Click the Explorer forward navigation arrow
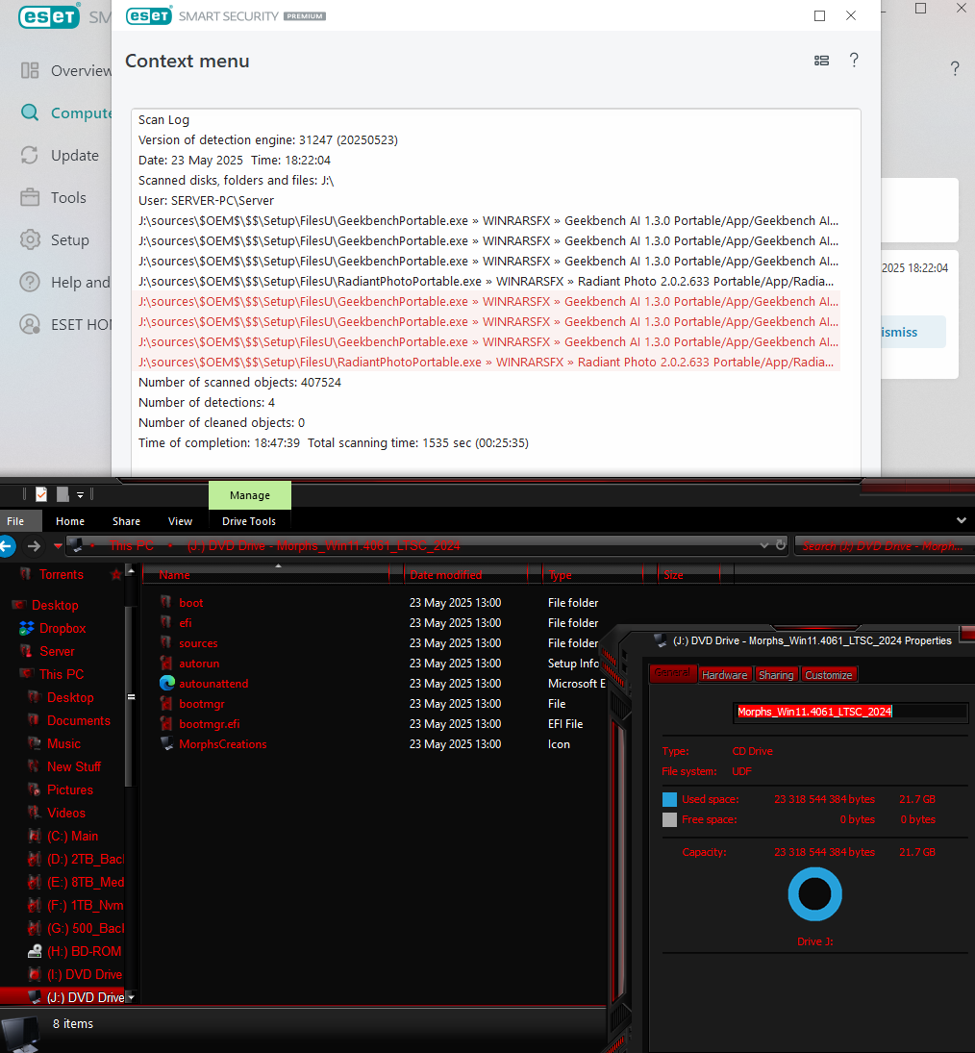975x1053 pixels. (x=34, y=546)
